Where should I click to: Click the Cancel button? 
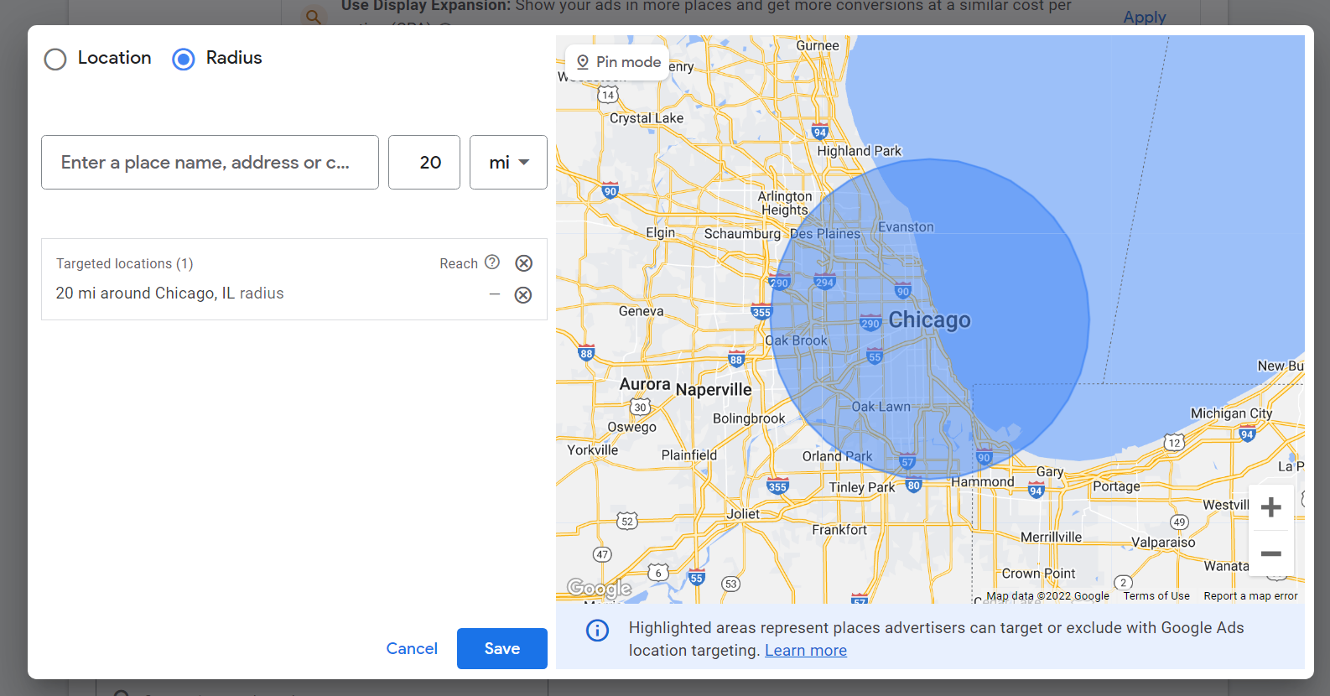pyautogui.click(x=412, y=648)
